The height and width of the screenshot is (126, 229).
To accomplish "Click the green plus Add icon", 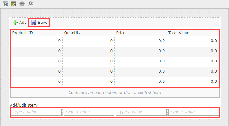I will (15, 23).
